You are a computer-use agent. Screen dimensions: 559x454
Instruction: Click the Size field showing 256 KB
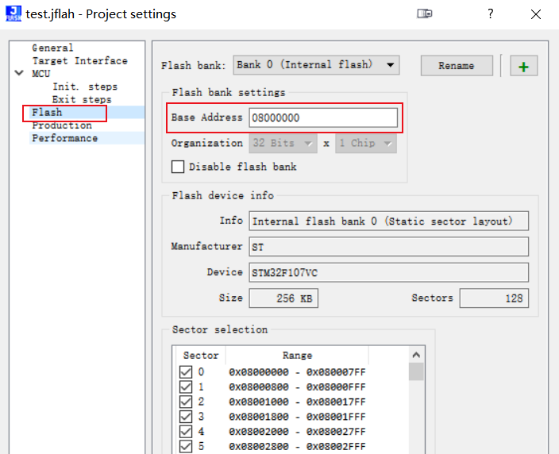[x=283, y=298]
